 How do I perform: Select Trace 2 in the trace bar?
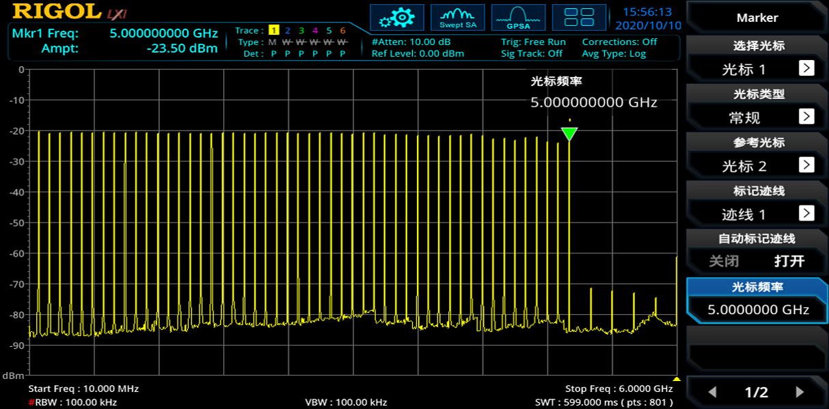coord(287,31)
